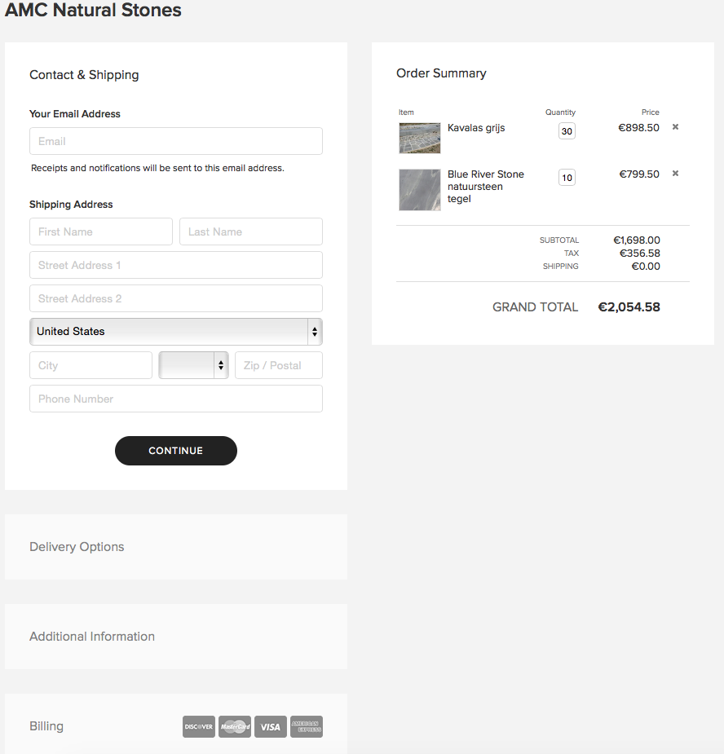
Task: Click the GRAND TOTAL label
Action: pyautogui.click(x=535, y=307)
